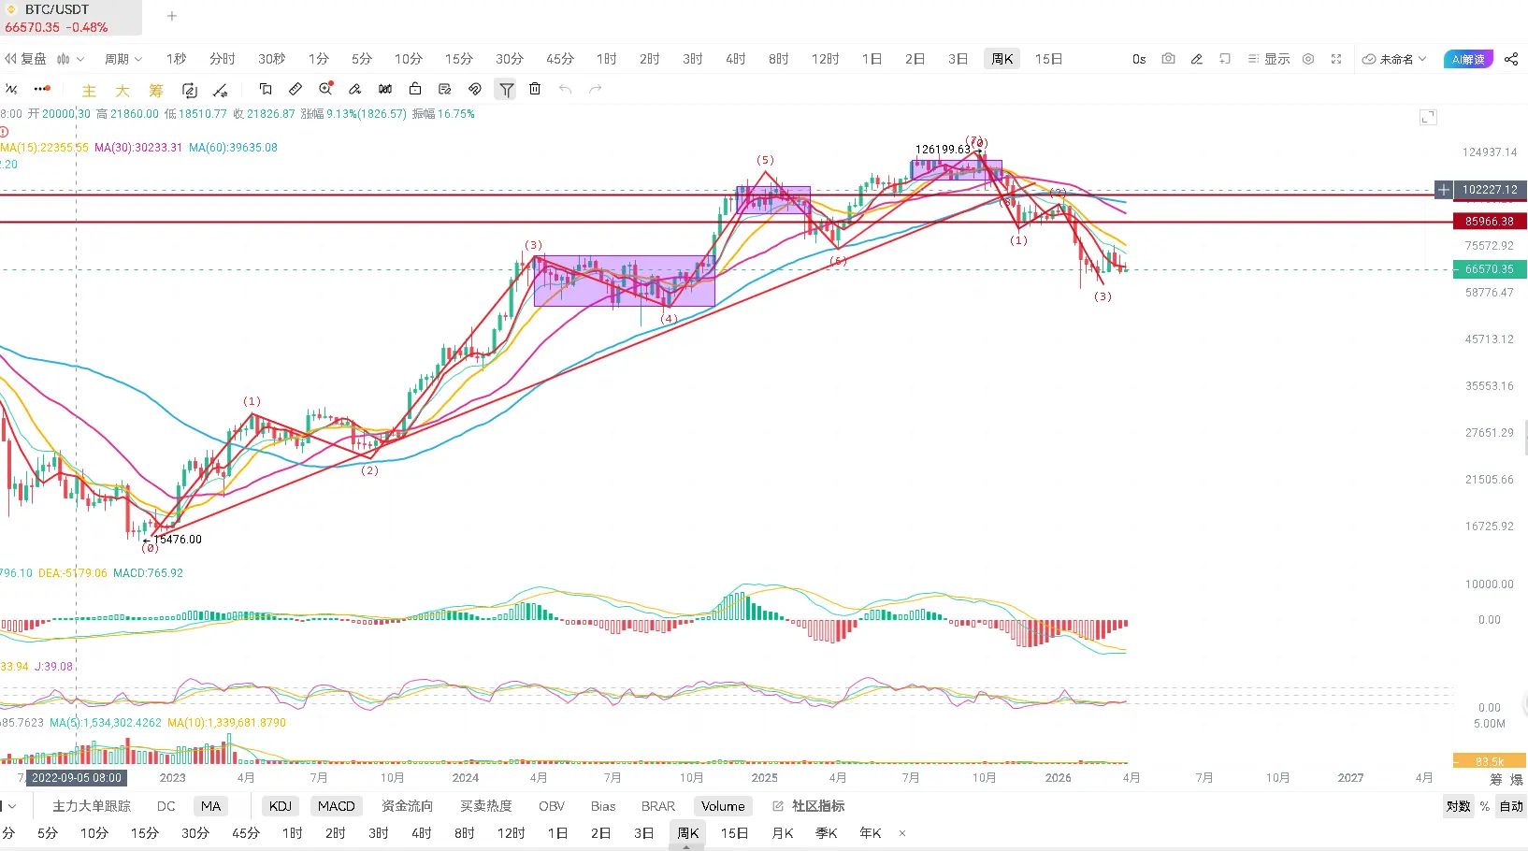
Task: Click the ruler measurement tool
Action: pos(296,89)
